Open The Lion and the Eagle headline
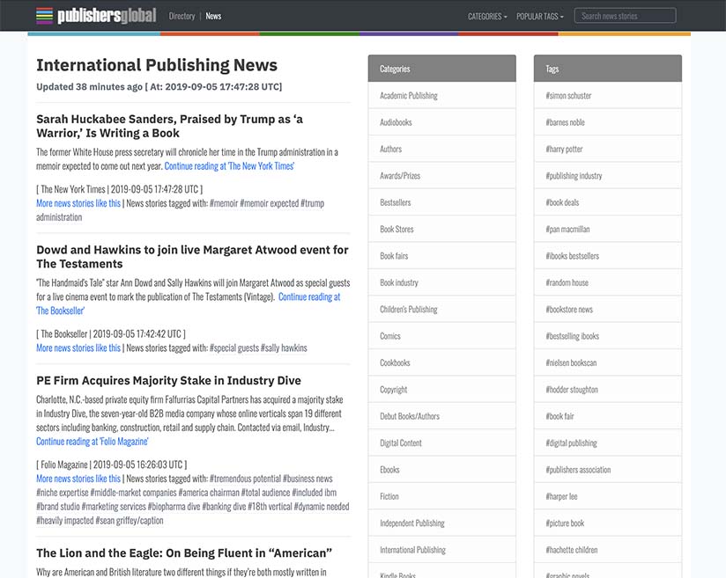The image size is (726, 578). (x=184, y=553)
